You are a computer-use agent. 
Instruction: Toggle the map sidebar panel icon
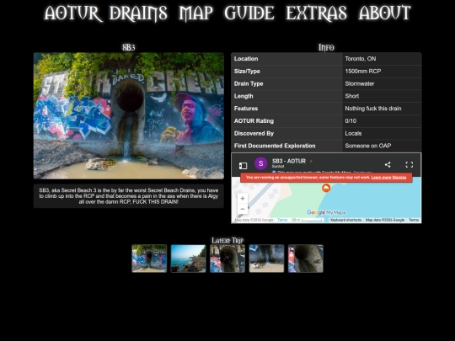pyautogui.click(x=243, y=166)
